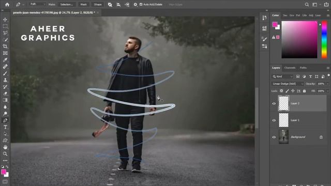Screen dimensions: 331x186
Task: Select the Eraser tool
Action: point(5,94)
